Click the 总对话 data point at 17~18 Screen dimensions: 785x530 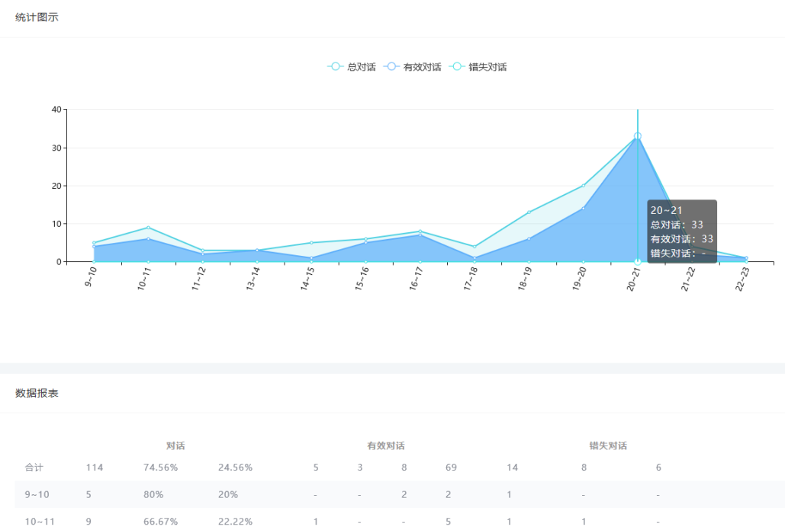475,247
